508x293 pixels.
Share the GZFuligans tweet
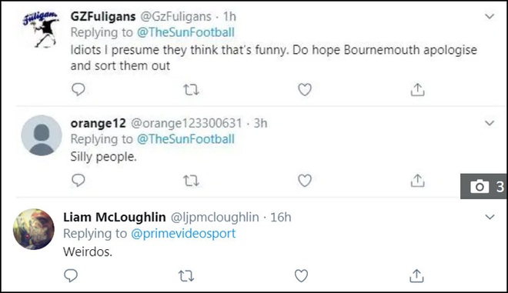coord(417,90)
